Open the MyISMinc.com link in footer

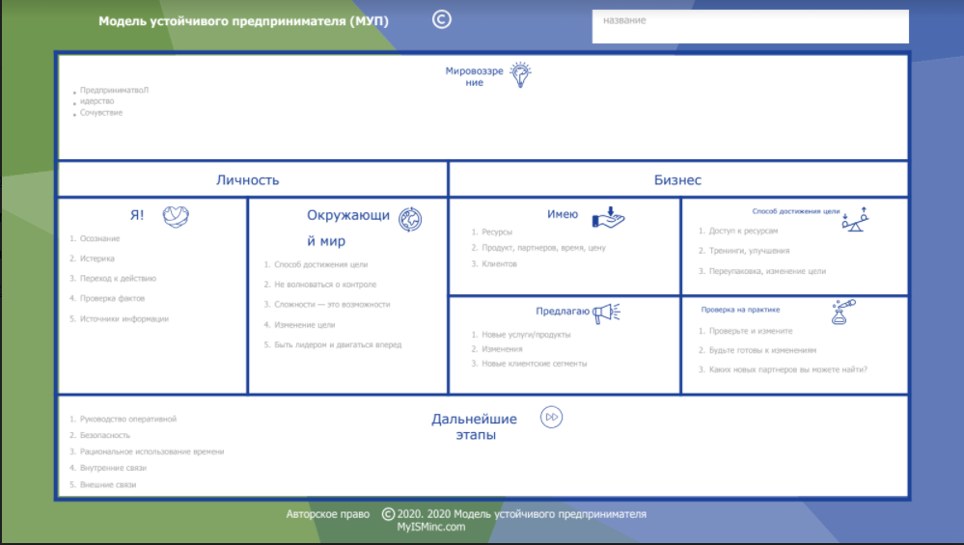coord(431,527)
